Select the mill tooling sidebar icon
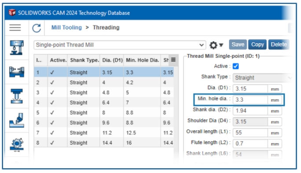Image resolution: width=301 pixels, height=173 pixels. coord(17,96)
